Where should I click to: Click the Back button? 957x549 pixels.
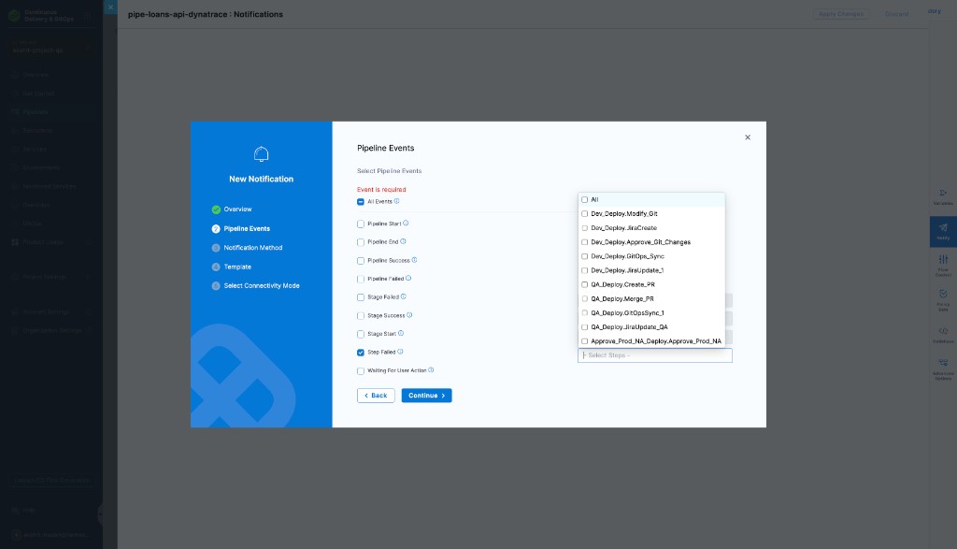pos(376,395)
